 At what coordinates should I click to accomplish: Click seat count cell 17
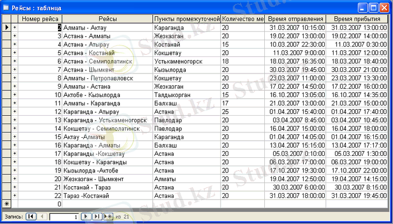click(x=243, y=103)
